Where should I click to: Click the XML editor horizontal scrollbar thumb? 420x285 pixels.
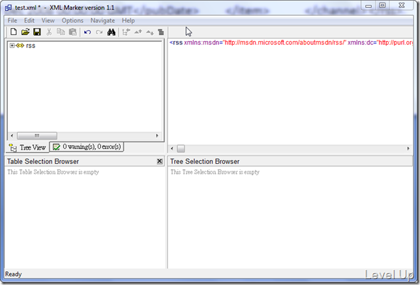click(x=181, y=148)
